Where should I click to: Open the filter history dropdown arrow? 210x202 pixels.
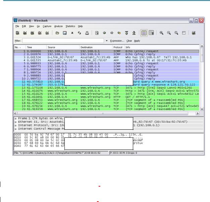coord(107,41)
